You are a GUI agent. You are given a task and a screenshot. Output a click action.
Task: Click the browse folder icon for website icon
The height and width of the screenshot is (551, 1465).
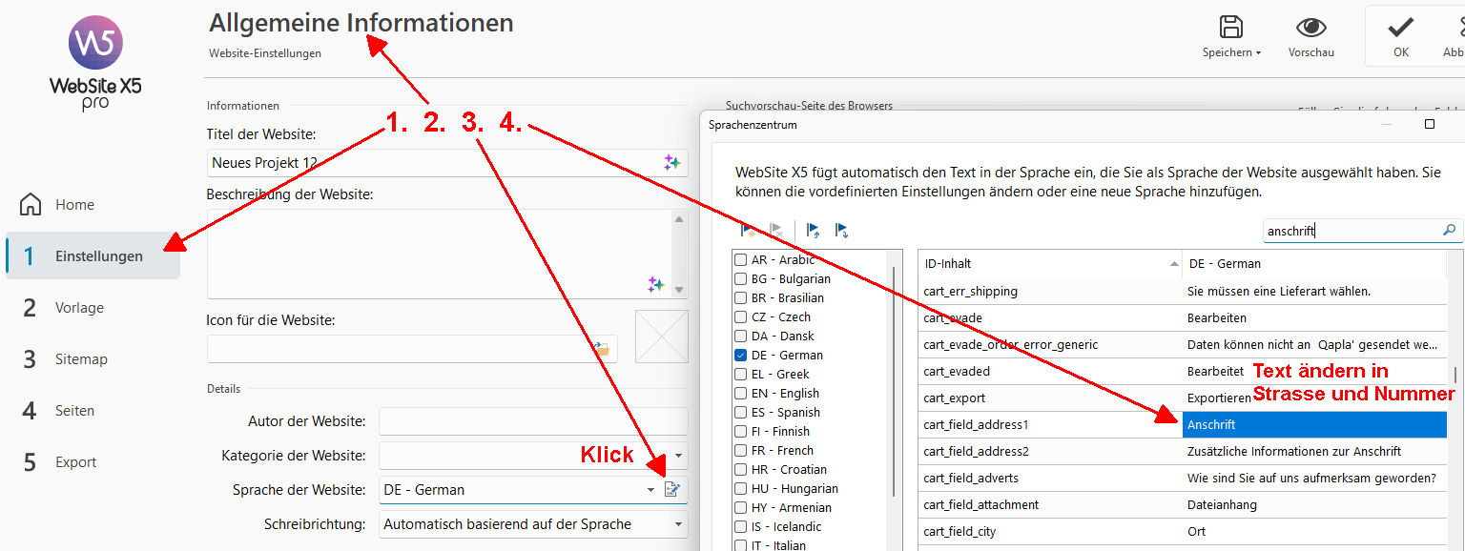(602, 349)
